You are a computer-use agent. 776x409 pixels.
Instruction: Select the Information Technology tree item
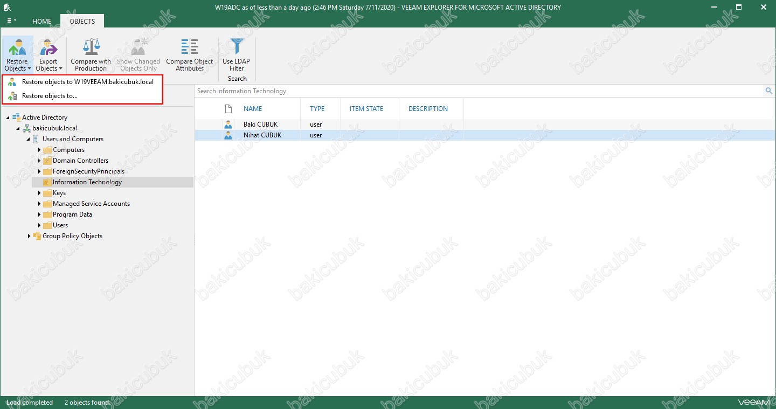coord(87,182)
